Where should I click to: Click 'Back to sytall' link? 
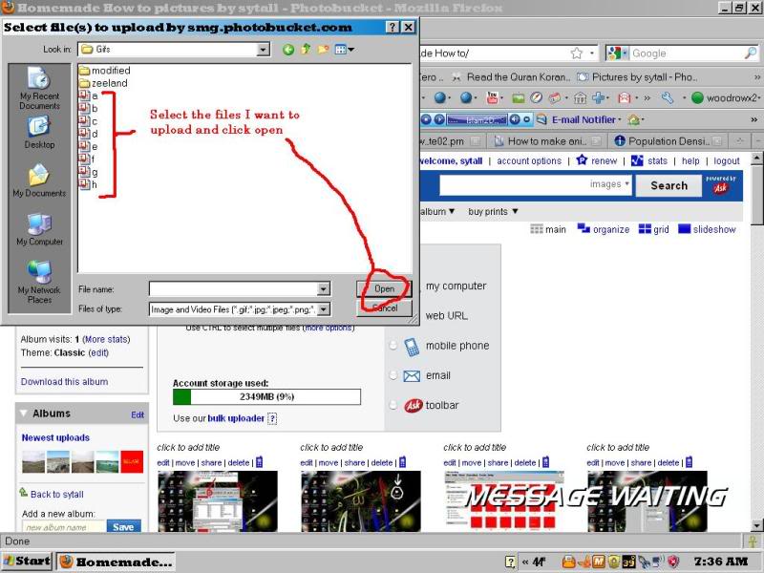57,494
